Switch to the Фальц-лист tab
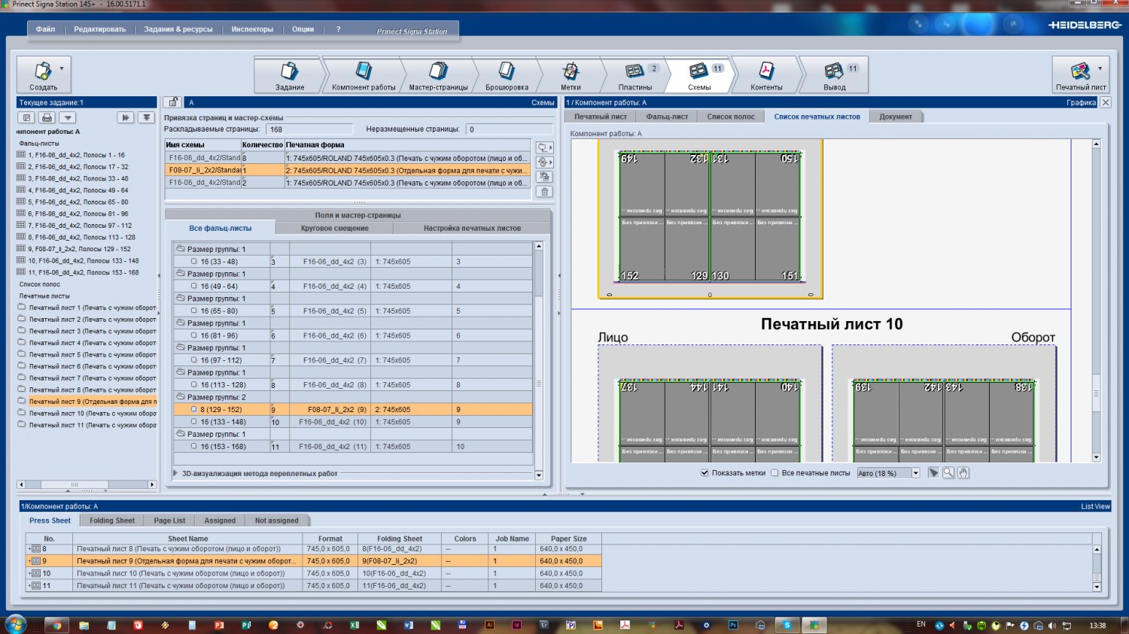The height and width of the screenshot is (634, 1129). (667, 117)
